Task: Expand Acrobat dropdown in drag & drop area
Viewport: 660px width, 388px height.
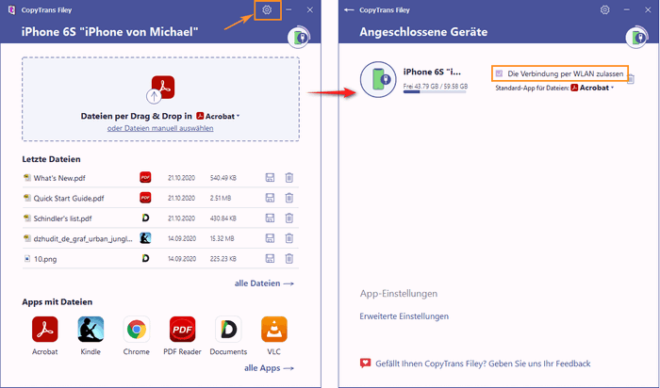Action: (218, 116)
